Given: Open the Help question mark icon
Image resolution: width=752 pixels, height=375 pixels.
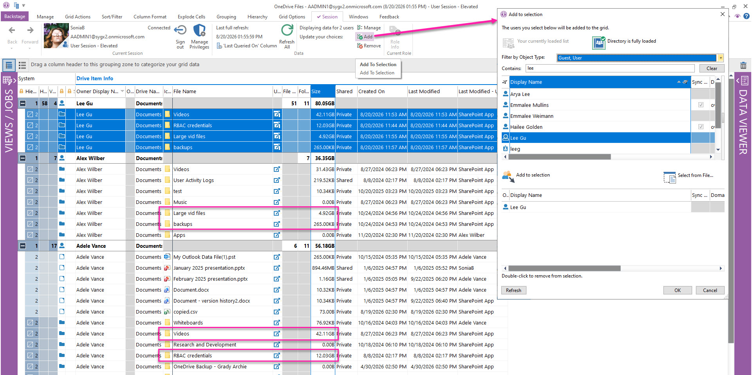Looking at the screenshot, I should (x=747, y=16).
